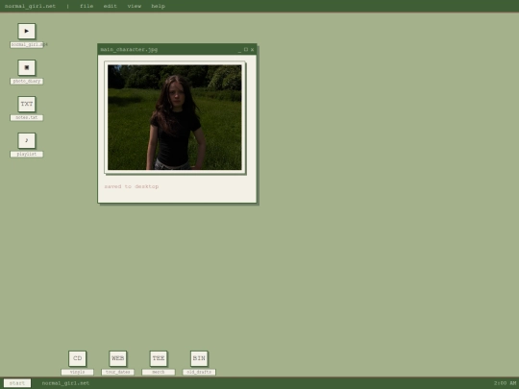The width and height of the screenshot is (519, 389).
Task: Click the normal_girl.net title in menu bar
Action: [x=30, y=6]
